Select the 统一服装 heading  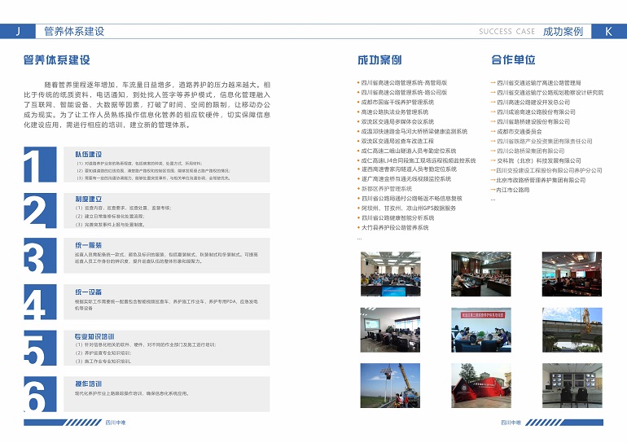tap(89, 245)
